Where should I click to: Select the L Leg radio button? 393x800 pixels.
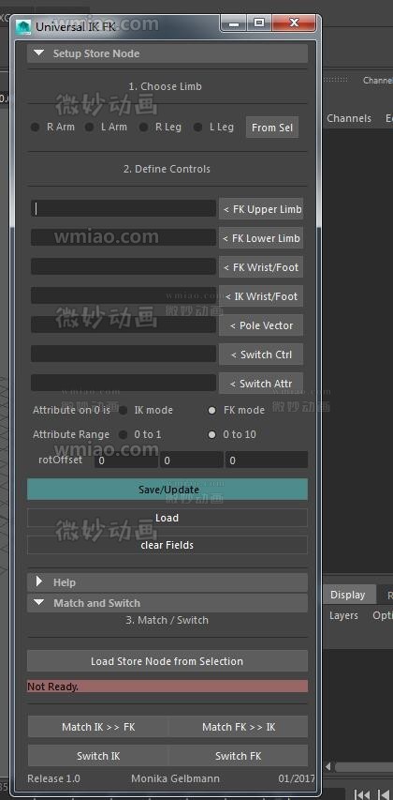coord(198,127)
